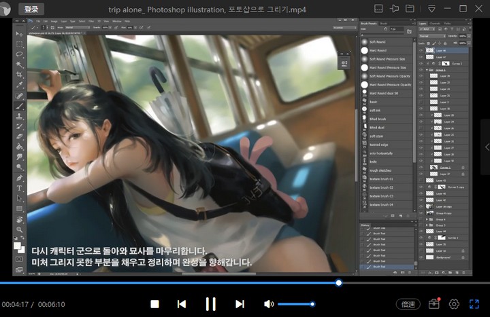Hide the Background layer
Screen dimensions: 490x317
point(421,257)
